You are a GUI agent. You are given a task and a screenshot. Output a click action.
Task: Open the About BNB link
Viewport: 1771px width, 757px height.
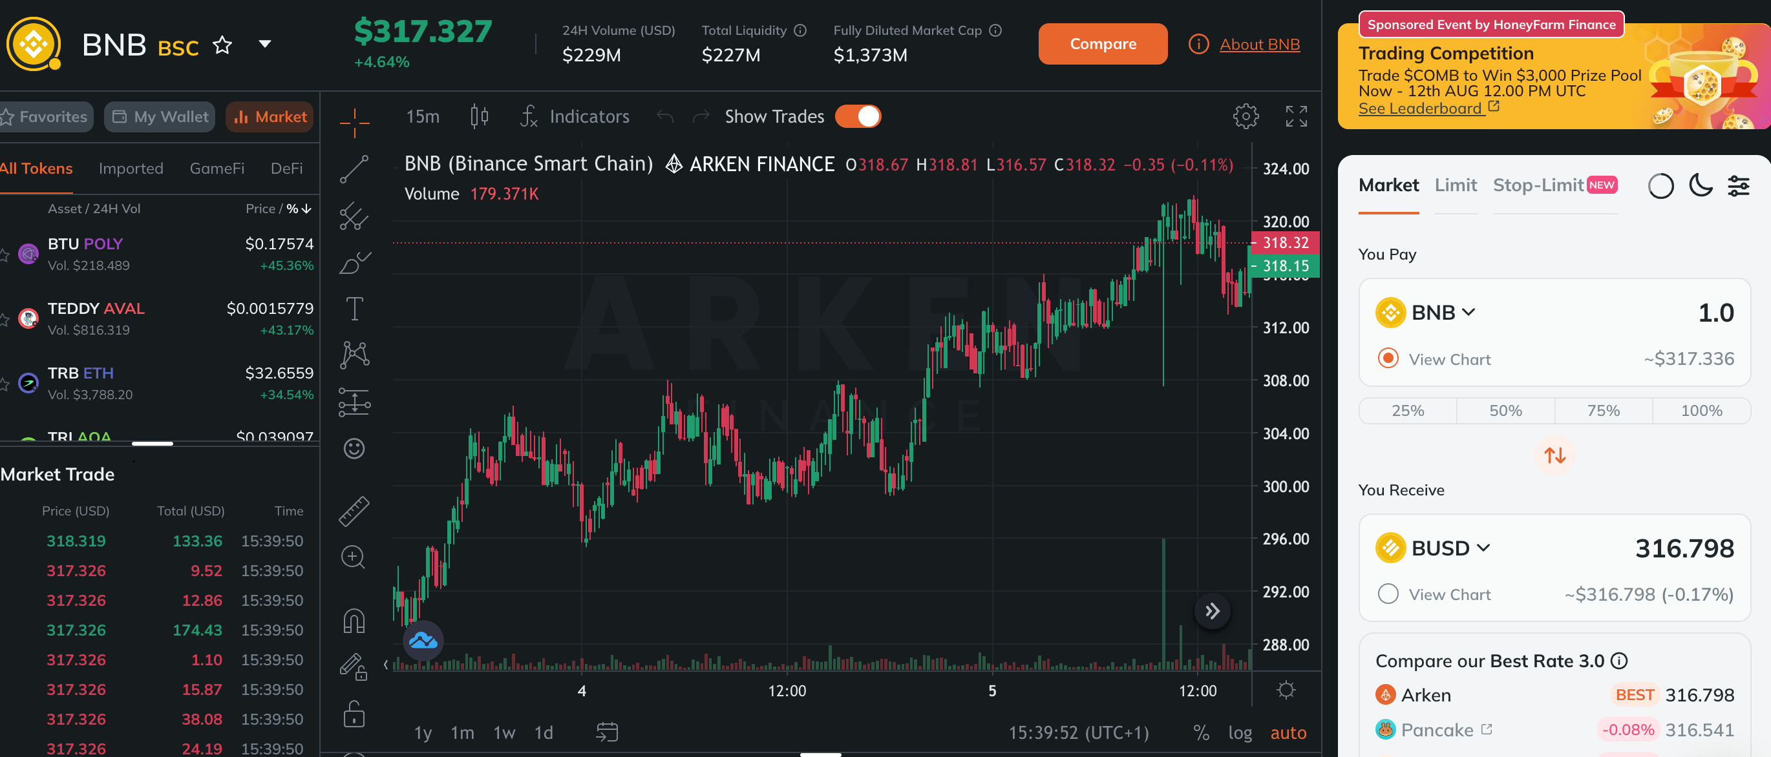click(x=1260, y=44)
